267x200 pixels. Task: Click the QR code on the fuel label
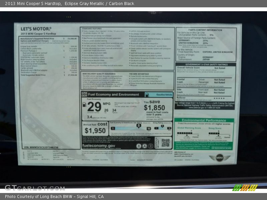point(166,143)
